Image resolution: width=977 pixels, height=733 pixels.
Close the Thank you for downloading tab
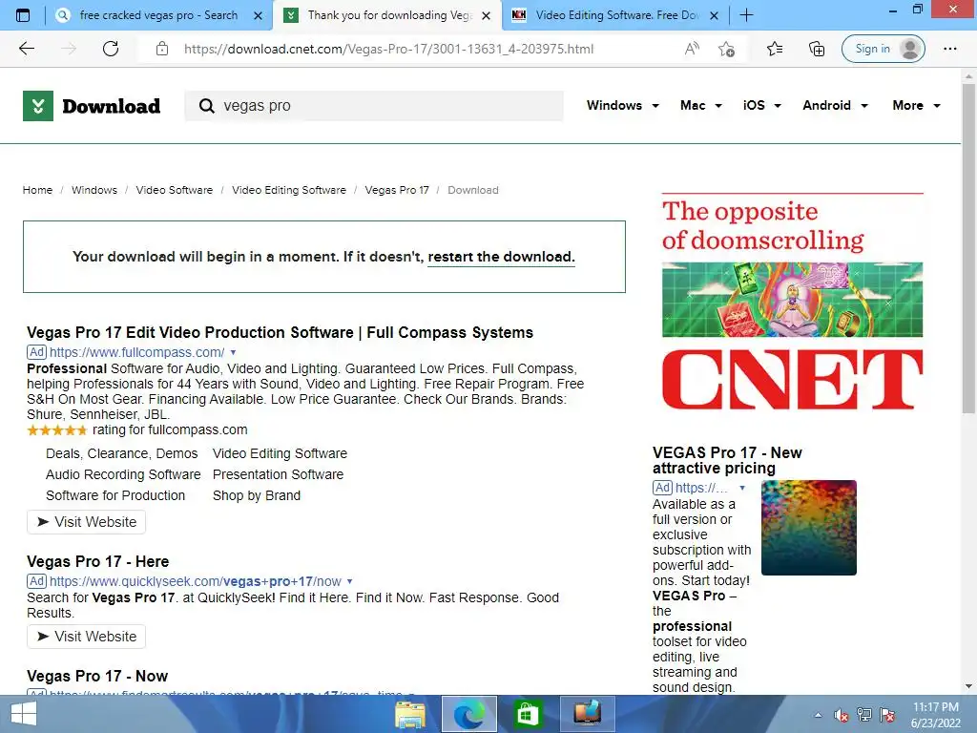(486, 15)
